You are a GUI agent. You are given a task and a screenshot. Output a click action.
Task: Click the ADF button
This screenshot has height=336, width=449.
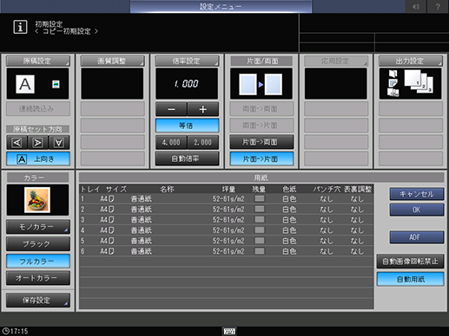point(417,237)
